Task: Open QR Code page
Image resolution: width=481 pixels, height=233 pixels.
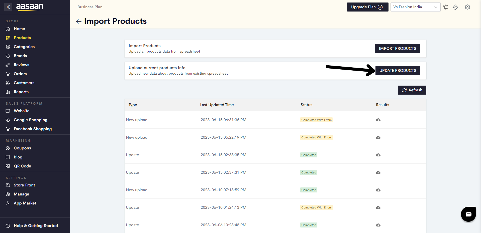Action: point(22,166)
